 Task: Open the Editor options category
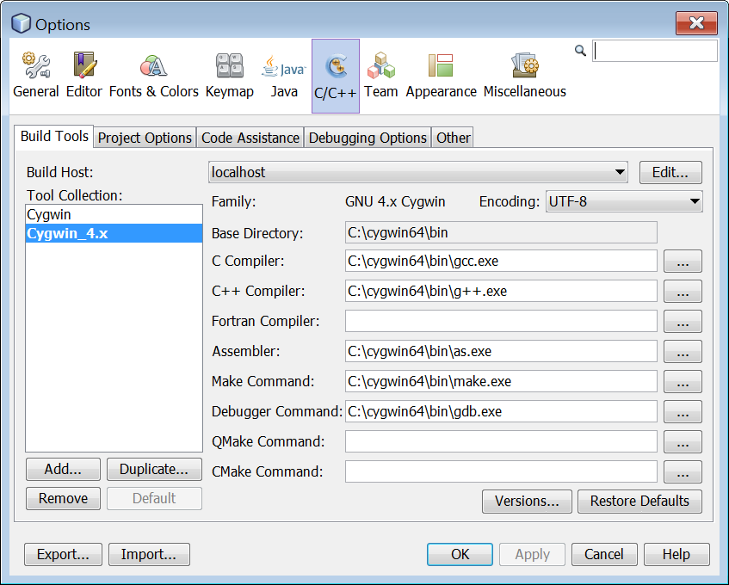84,76
